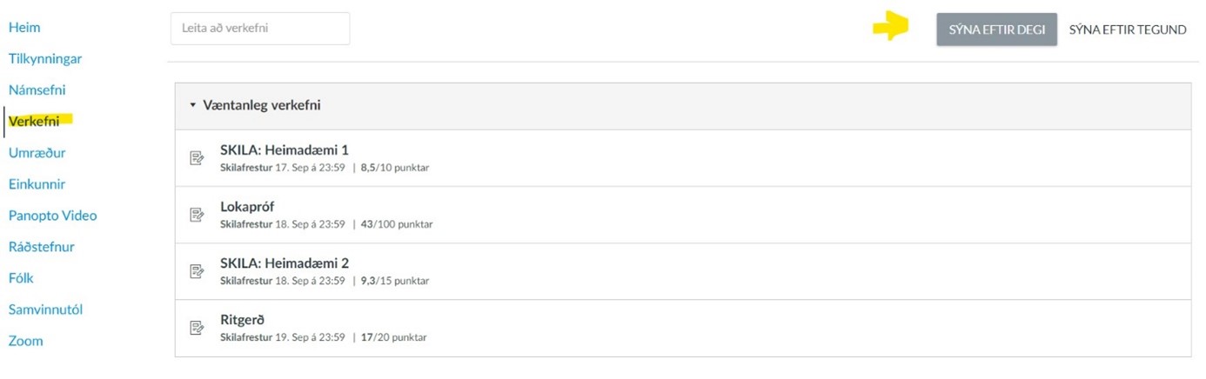The height and width of the screenshot is (379, 1206).
Task: Launch Zoom from the course menu
Action: coord(26,341)
